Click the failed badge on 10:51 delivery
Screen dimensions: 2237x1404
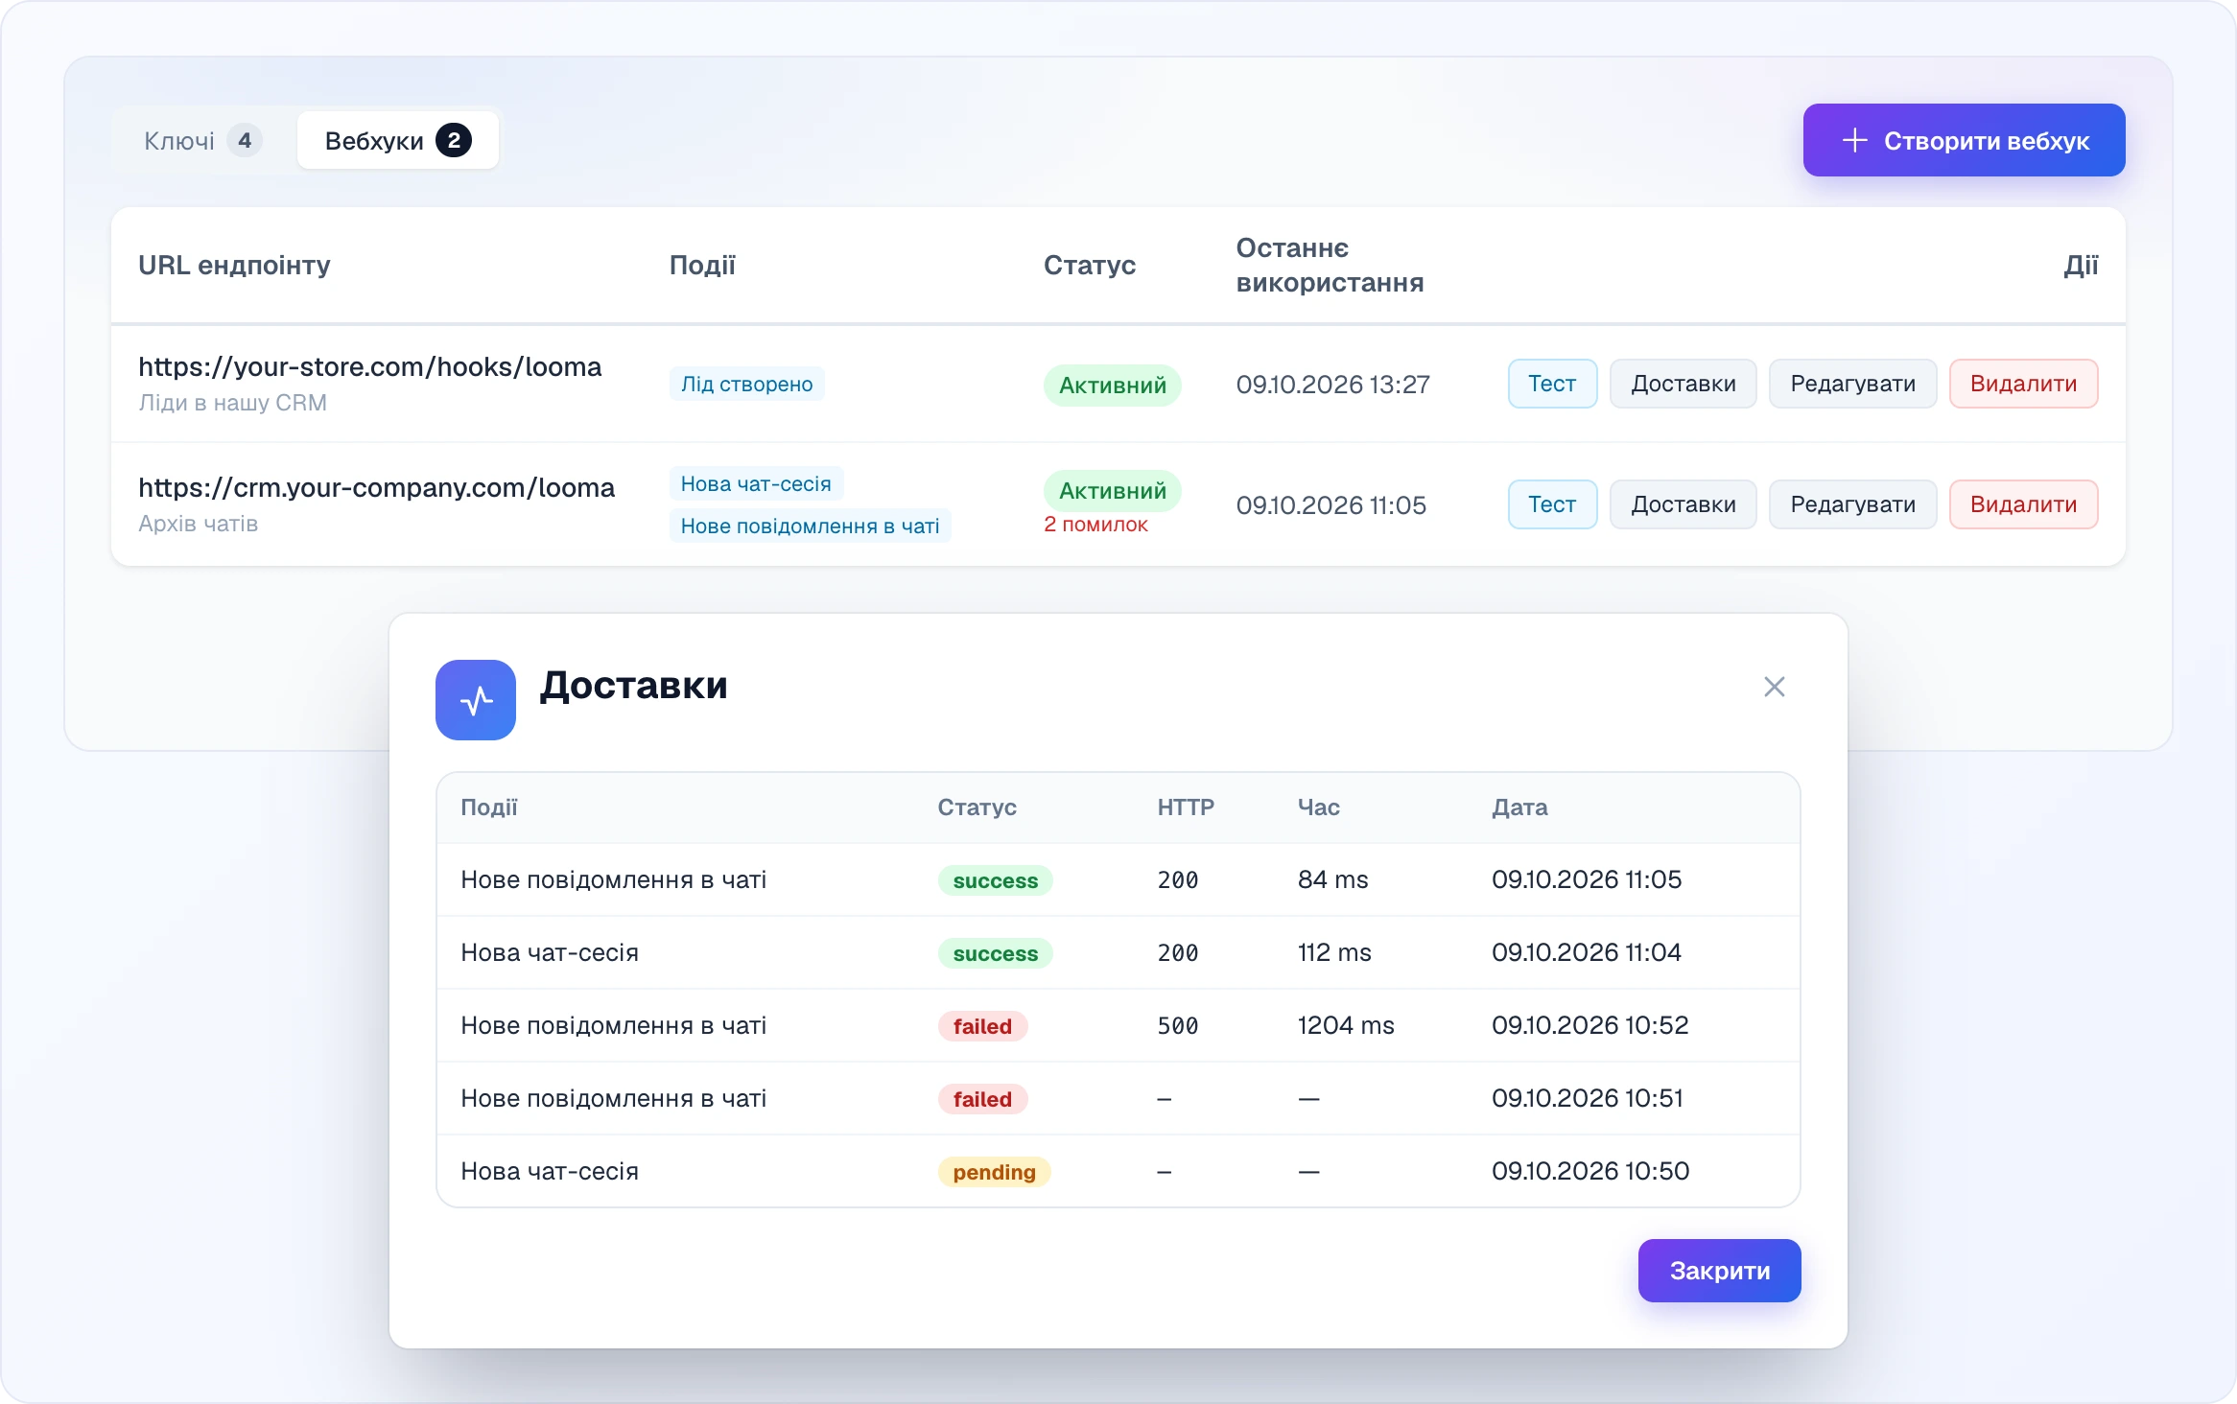[982, 1099]
